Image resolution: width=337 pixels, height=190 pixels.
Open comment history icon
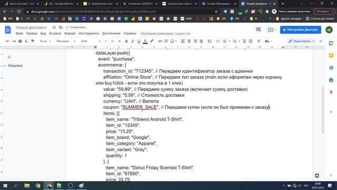click(259, 30)
